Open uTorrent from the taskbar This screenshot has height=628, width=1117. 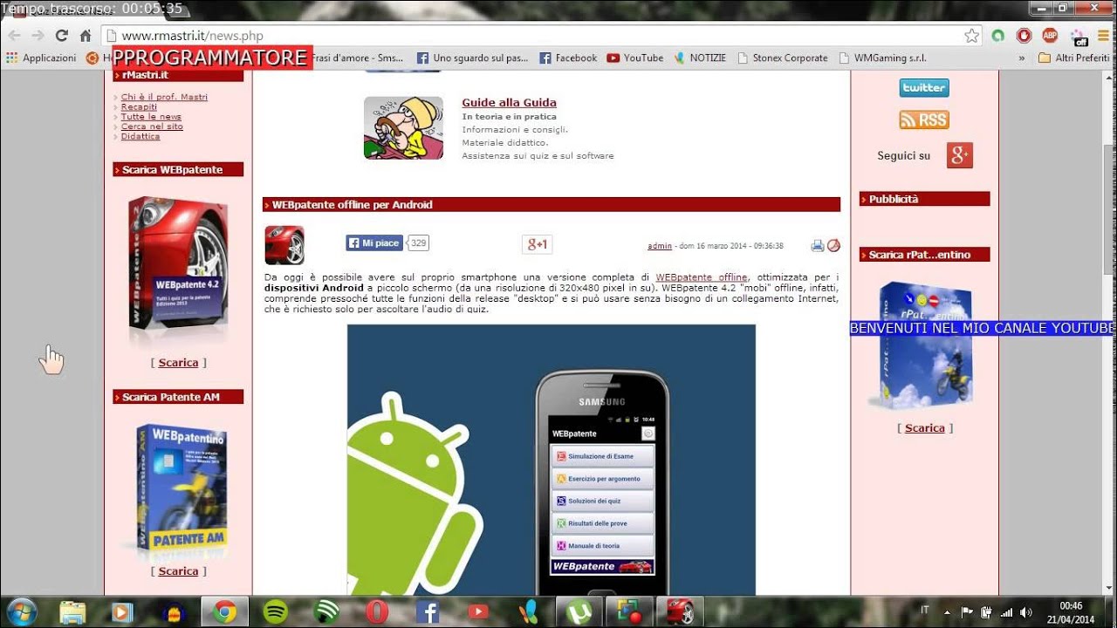point(578,612)
